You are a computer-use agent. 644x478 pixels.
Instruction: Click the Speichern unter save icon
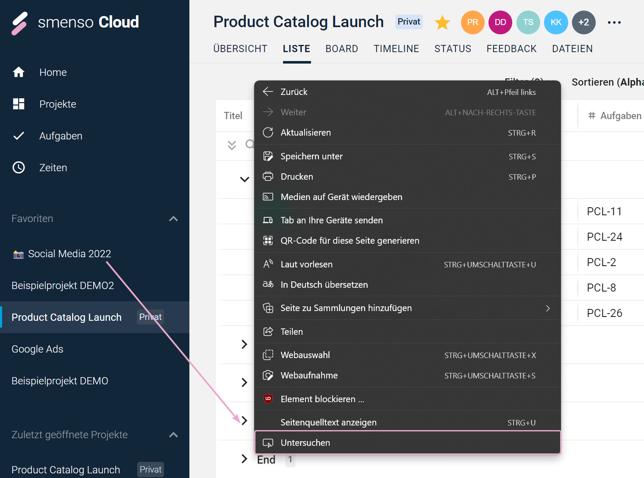268,156
